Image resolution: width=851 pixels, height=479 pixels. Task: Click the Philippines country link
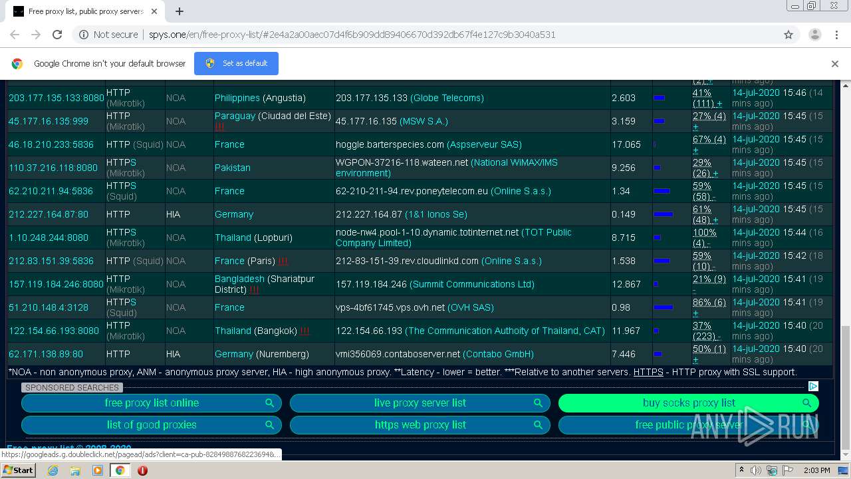point(237,98)
